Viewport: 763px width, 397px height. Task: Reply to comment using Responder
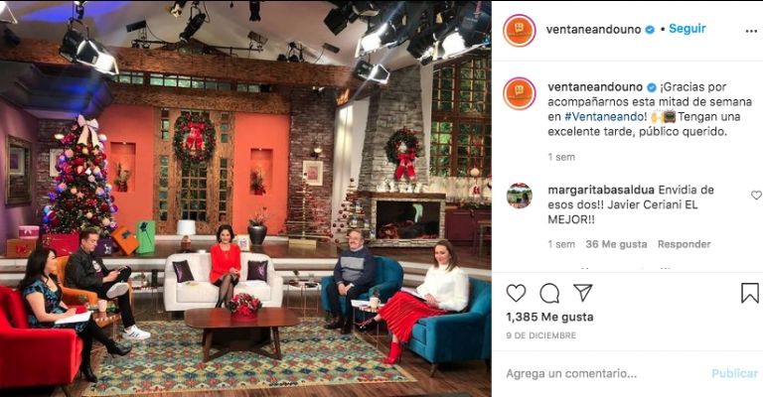click(x=684, y=244)
